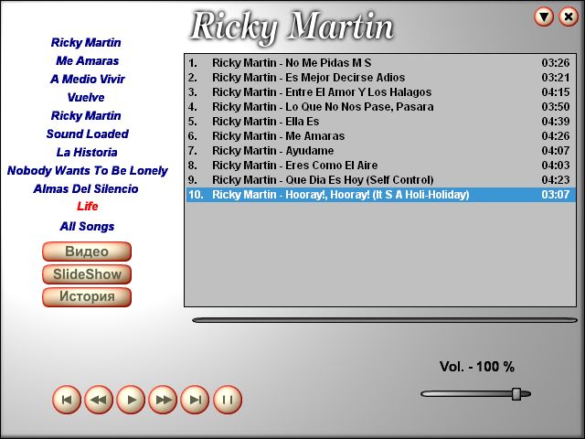Select track 2 Es Mejor Decirse Adios
The height and width of the screenshot is (439, 585).
pyautogui.click(x=380, y=77)
